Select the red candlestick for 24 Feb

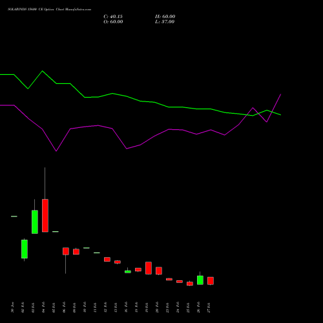(180, 282)
